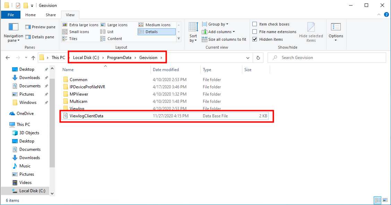The width and height of the screenshot is (391, 205).
Task: Uncheck the Hidden items checkbox
Action: (x=254, y=39)
